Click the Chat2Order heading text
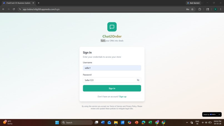224x126 pixels. tap(112, 36)
